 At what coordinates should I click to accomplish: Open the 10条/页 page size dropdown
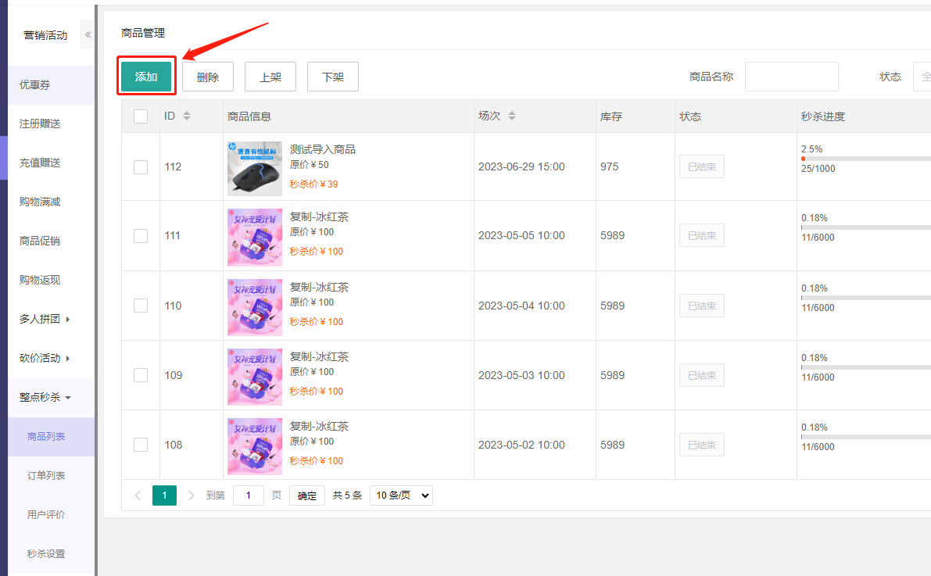[401, 496]
